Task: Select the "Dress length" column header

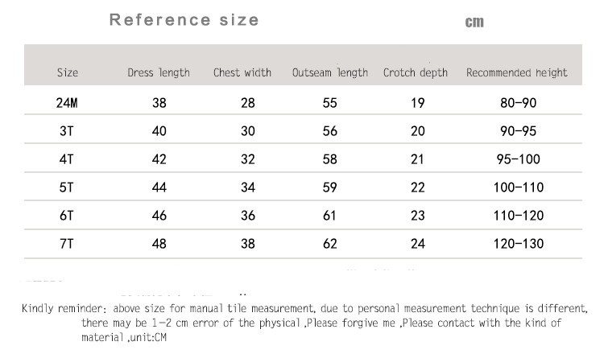Action: pos(159,72)
